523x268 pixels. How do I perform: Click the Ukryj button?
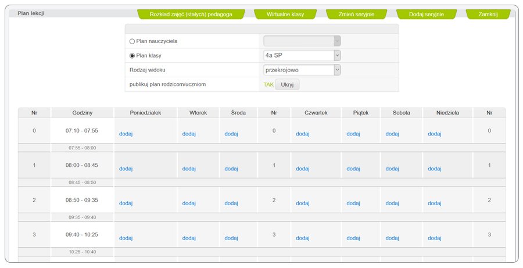[x=287, y=84]
